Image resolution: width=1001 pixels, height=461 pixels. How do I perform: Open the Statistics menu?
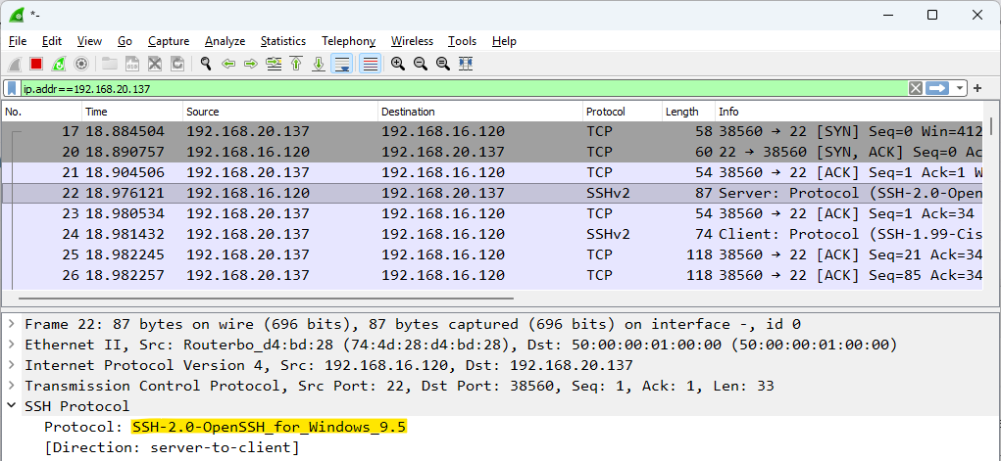282,41
